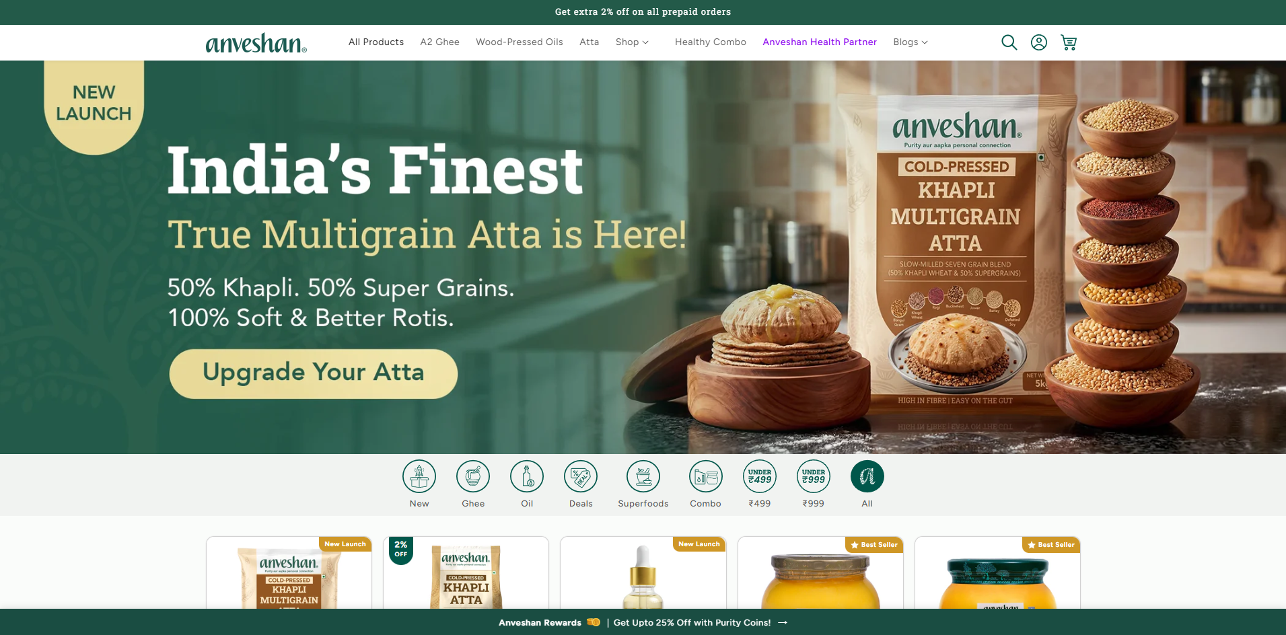Viewport: 1286px width, 635px height.
Task: Expand the Blogs dropdown menu
Action: click(x=910, y=42)
